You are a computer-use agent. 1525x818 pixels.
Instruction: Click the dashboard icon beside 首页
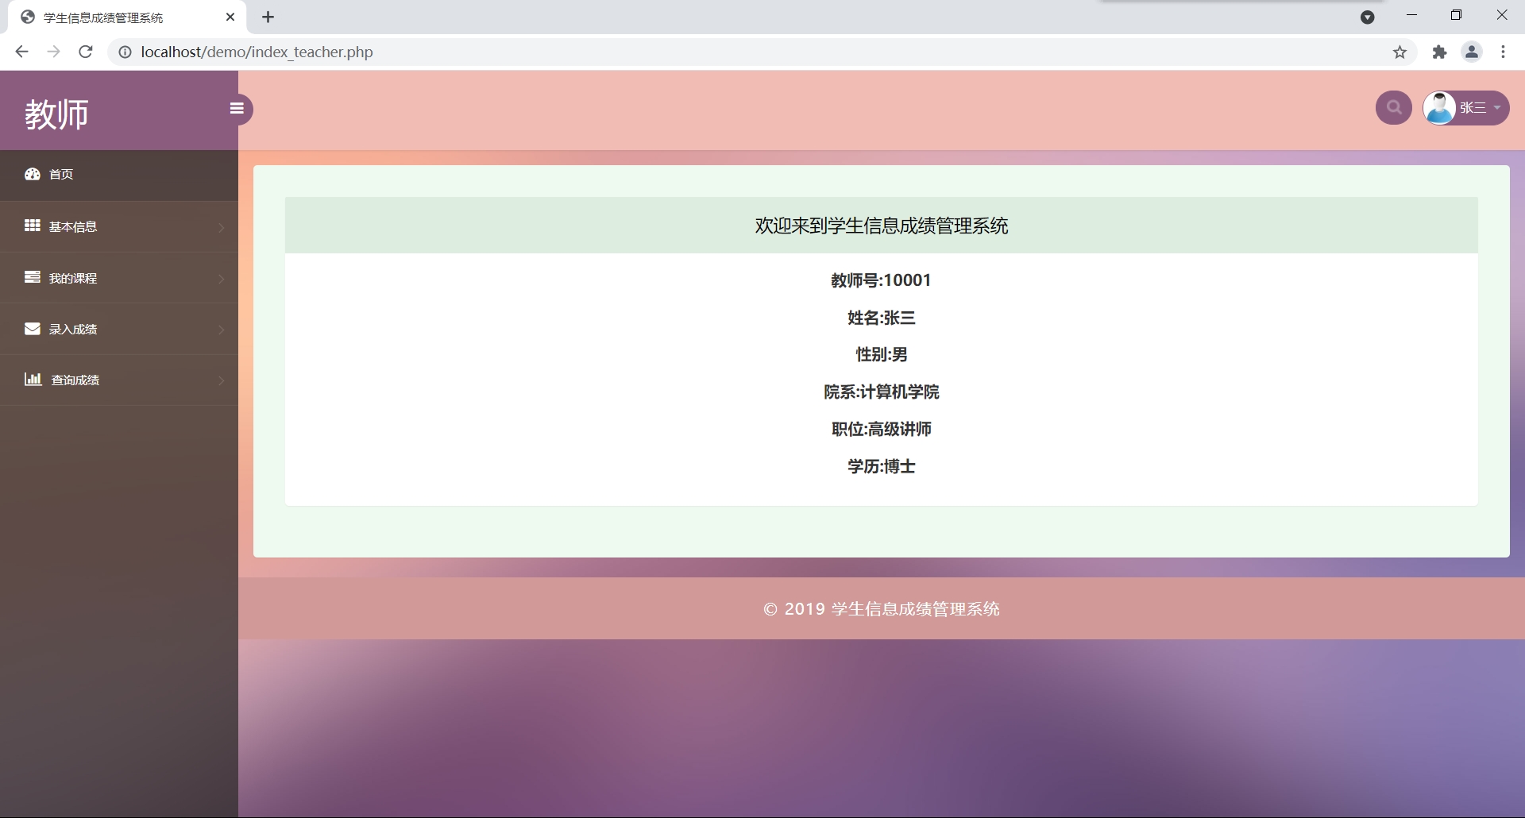[33, 174]
